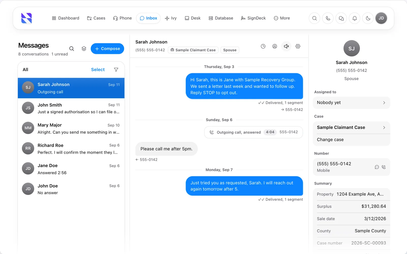Open the SignDeck tab
This screenshot has height=254, width=407.
click(253, 18)
